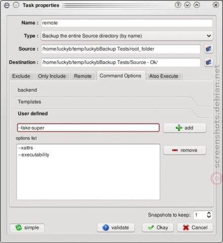Image resolution: width=223 pixels, height=243 pixels.
Task: Open the Type dropdown list
Action: 127,36
